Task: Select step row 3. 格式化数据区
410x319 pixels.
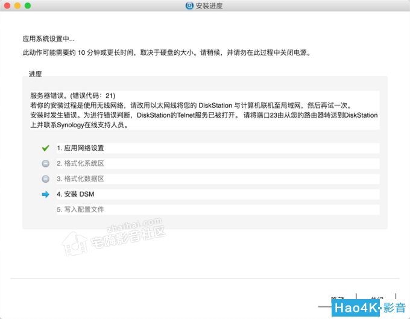Action: click(218, 179)
